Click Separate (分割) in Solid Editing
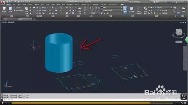Image resolution: width=188 pixels, height=105 pixels. (x=42, y=13)
